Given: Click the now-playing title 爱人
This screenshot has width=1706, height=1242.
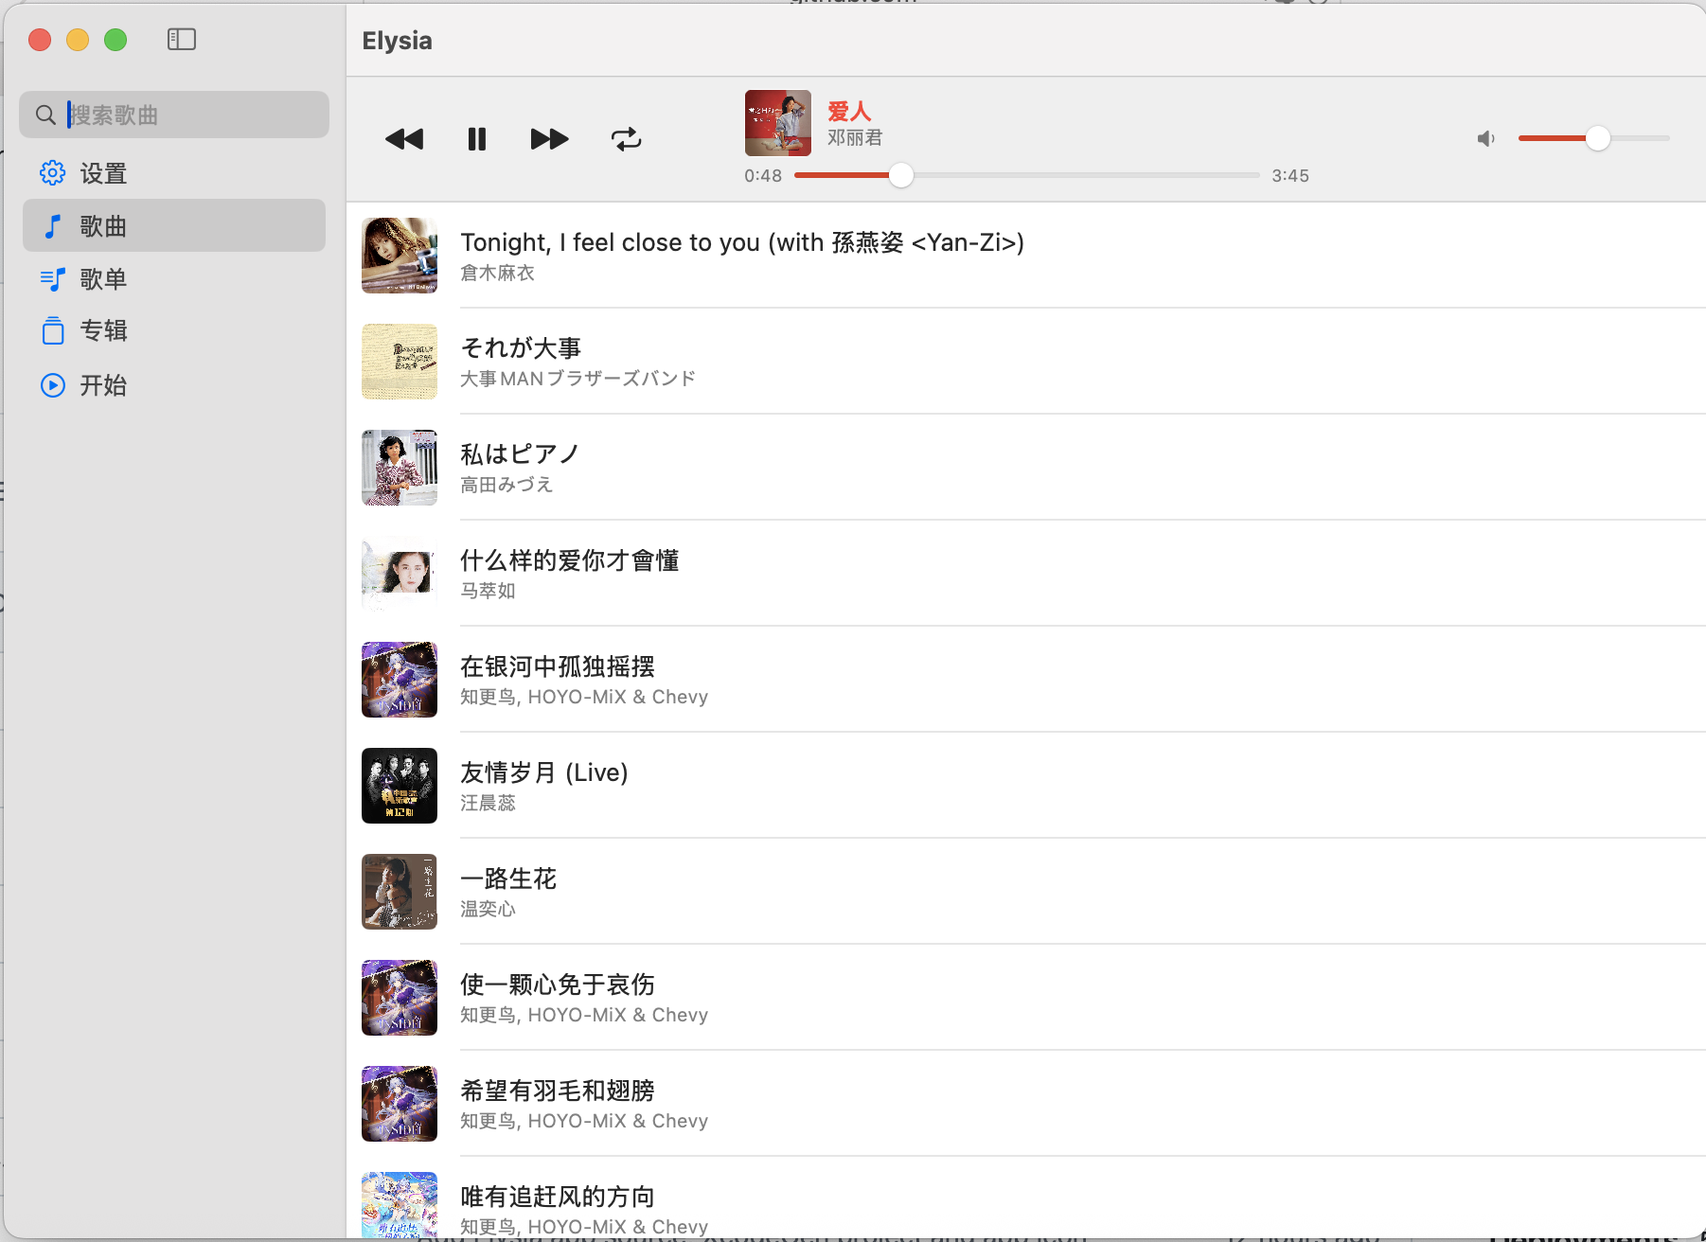Looking at the screenshot, I should (849, 112).
